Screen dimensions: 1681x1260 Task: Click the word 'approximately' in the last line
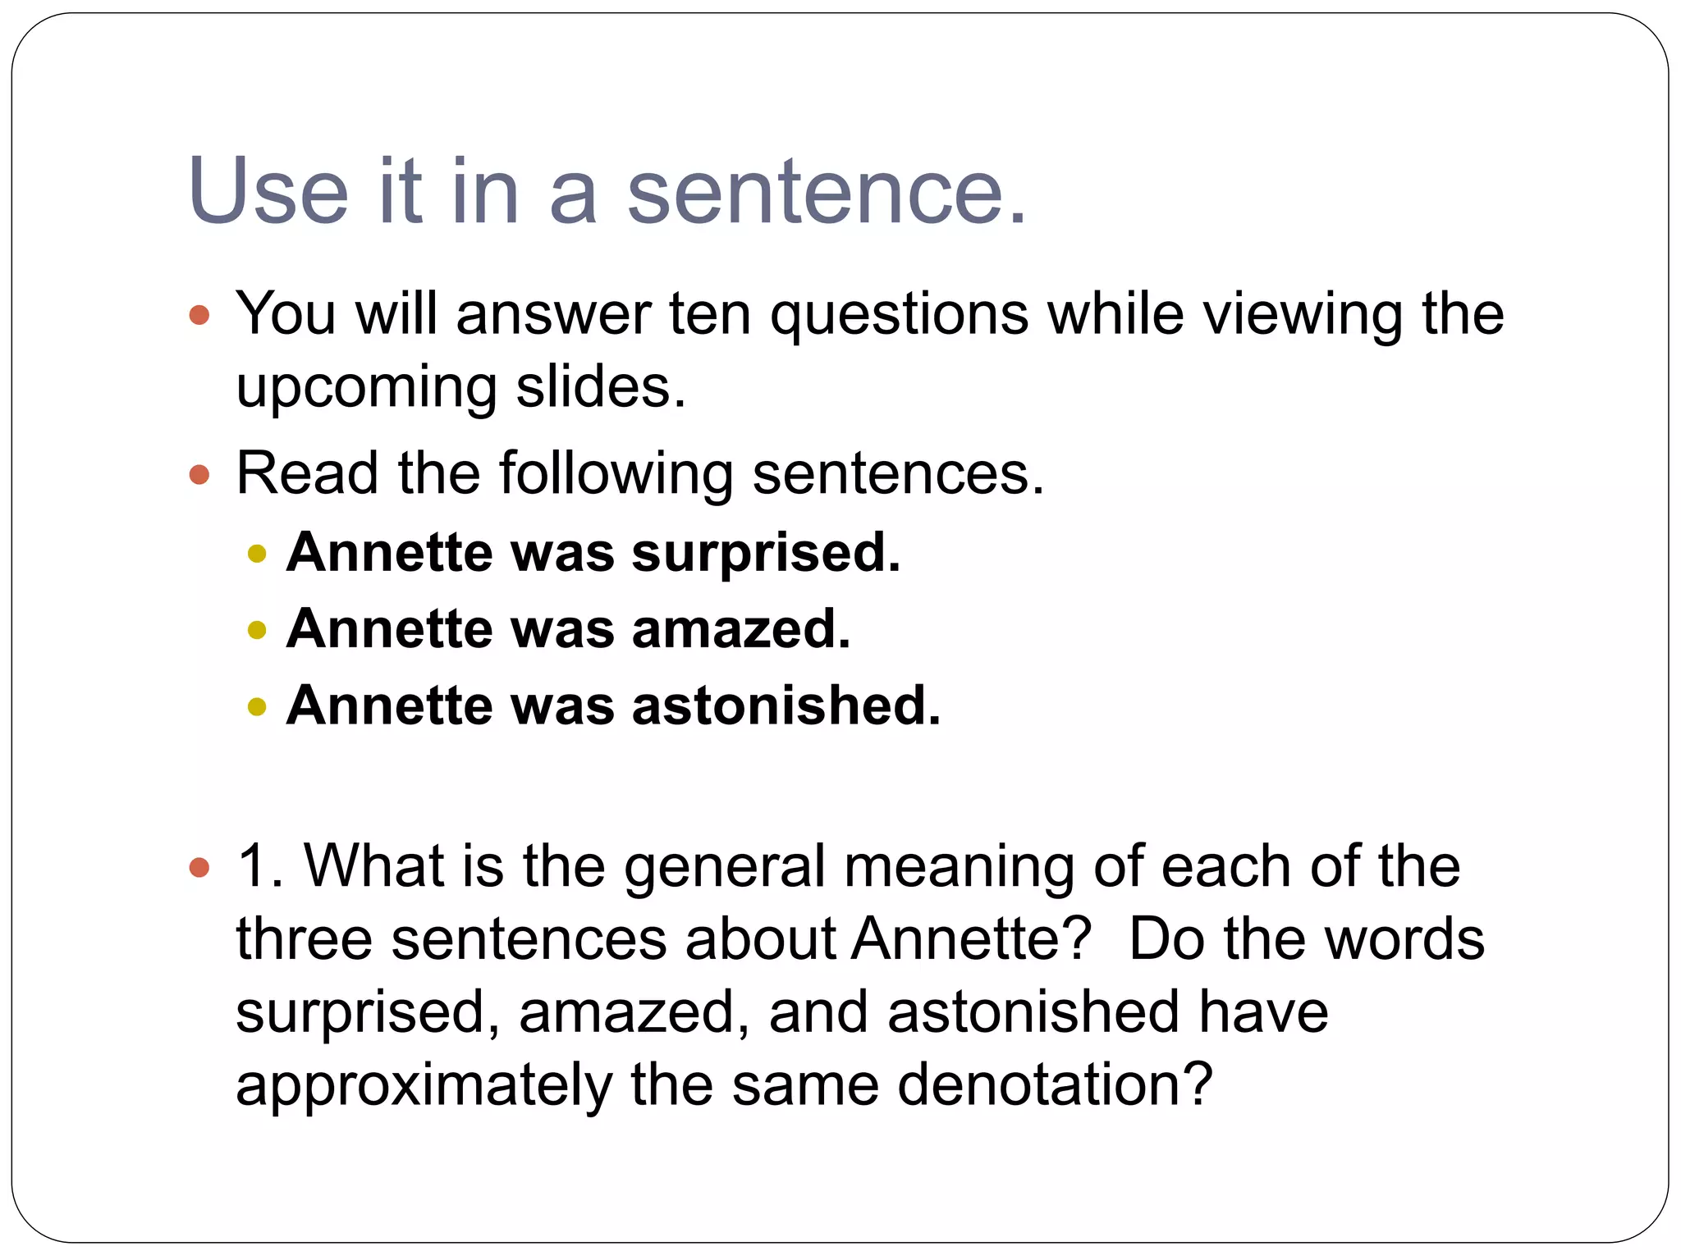(424, 1086)
